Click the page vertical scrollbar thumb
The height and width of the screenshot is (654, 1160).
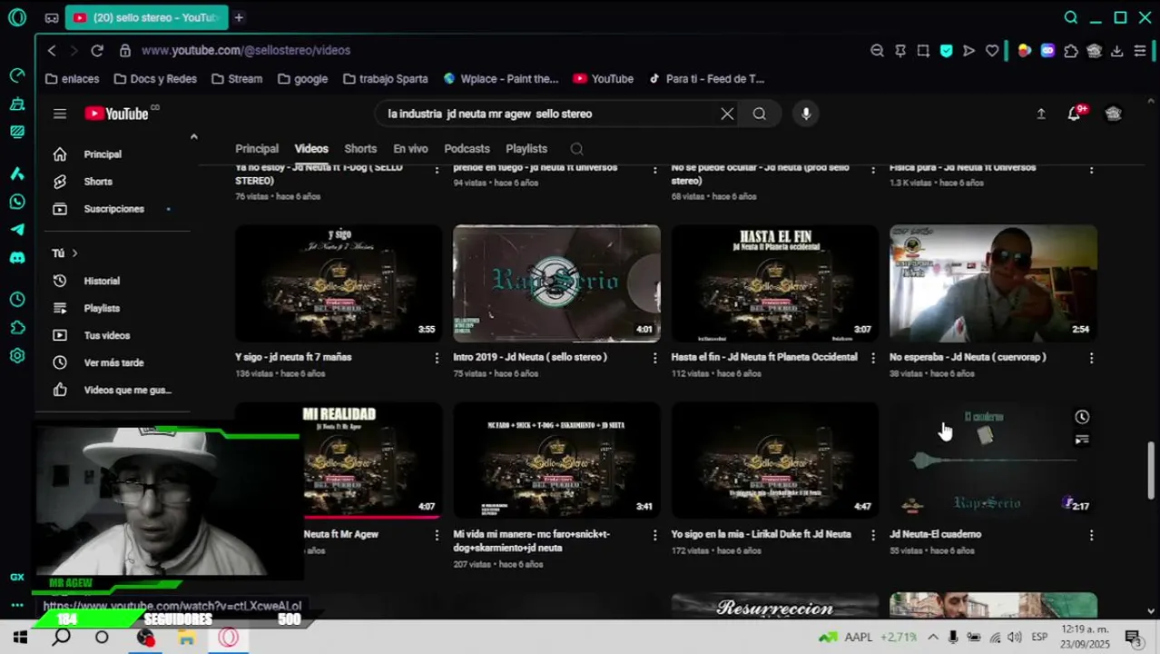coord(1152,471)
